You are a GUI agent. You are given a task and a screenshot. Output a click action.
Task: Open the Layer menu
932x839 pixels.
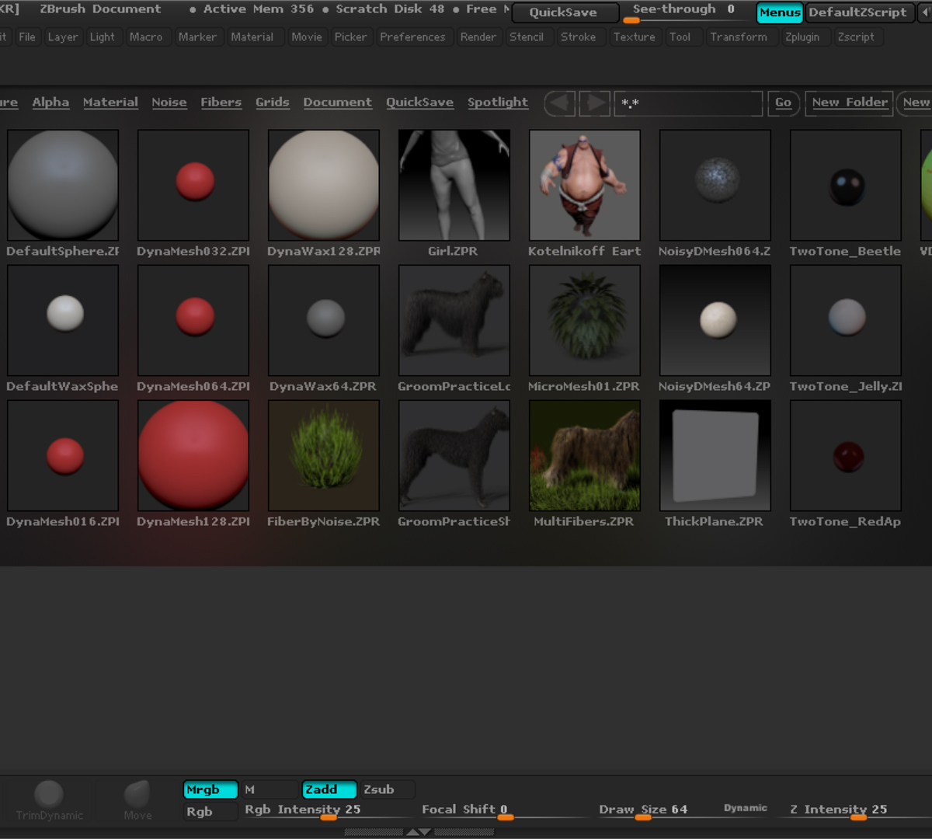(x=63, y=37)
